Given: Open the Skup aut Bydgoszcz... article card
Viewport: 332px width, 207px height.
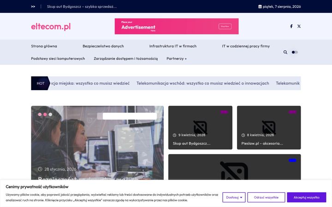Looking at the screenshot, I should pos(200,127).
